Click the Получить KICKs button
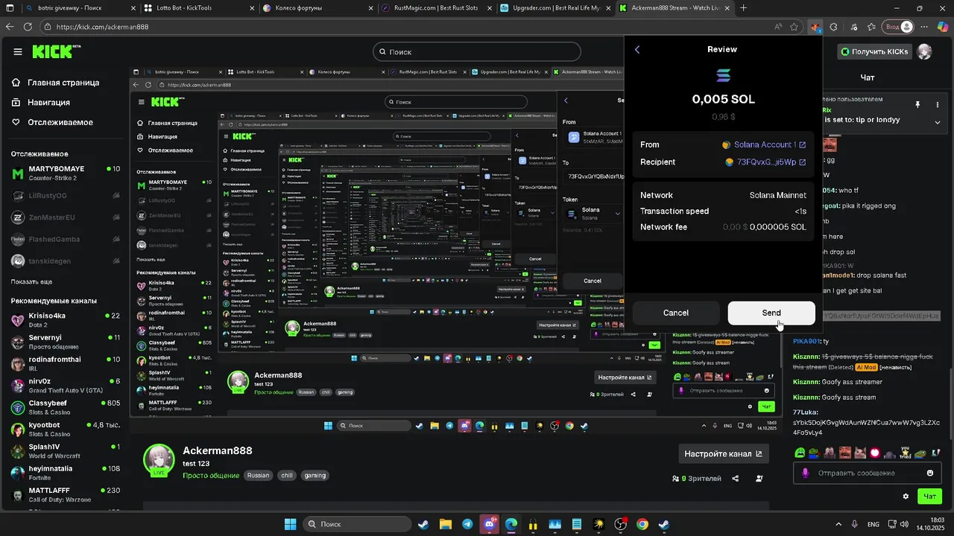The image size is (954, 536). [875, 51]
